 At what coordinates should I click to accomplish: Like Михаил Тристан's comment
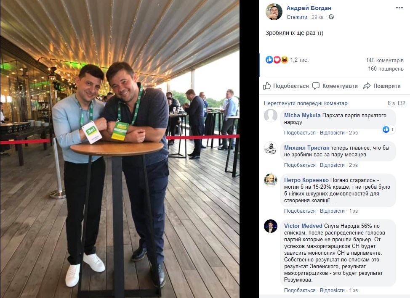[300, 165]
